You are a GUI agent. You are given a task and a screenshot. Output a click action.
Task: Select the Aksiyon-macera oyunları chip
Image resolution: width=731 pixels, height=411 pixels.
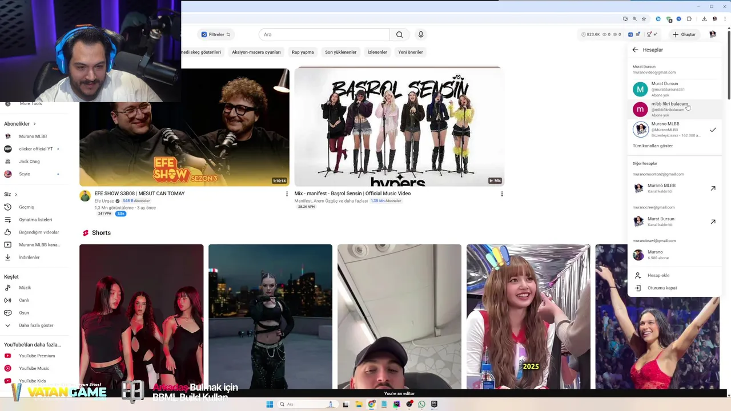click(x=256, y=52)
